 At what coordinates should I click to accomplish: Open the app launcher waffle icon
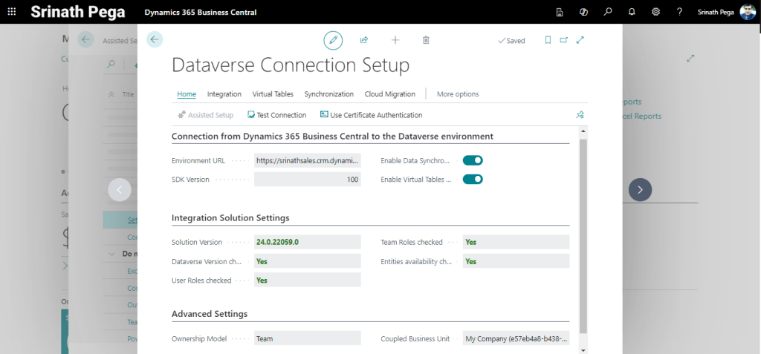pos(12,12)
